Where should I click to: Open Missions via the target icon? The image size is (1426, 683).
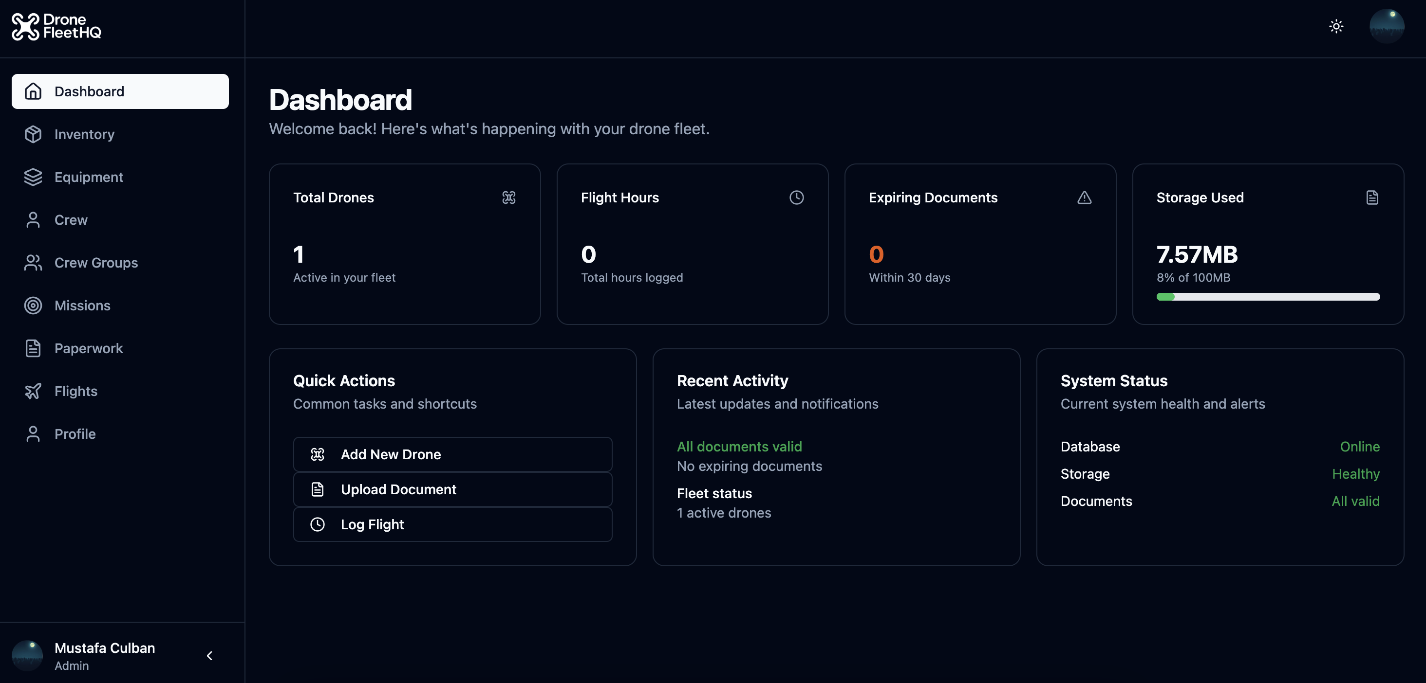33,306
